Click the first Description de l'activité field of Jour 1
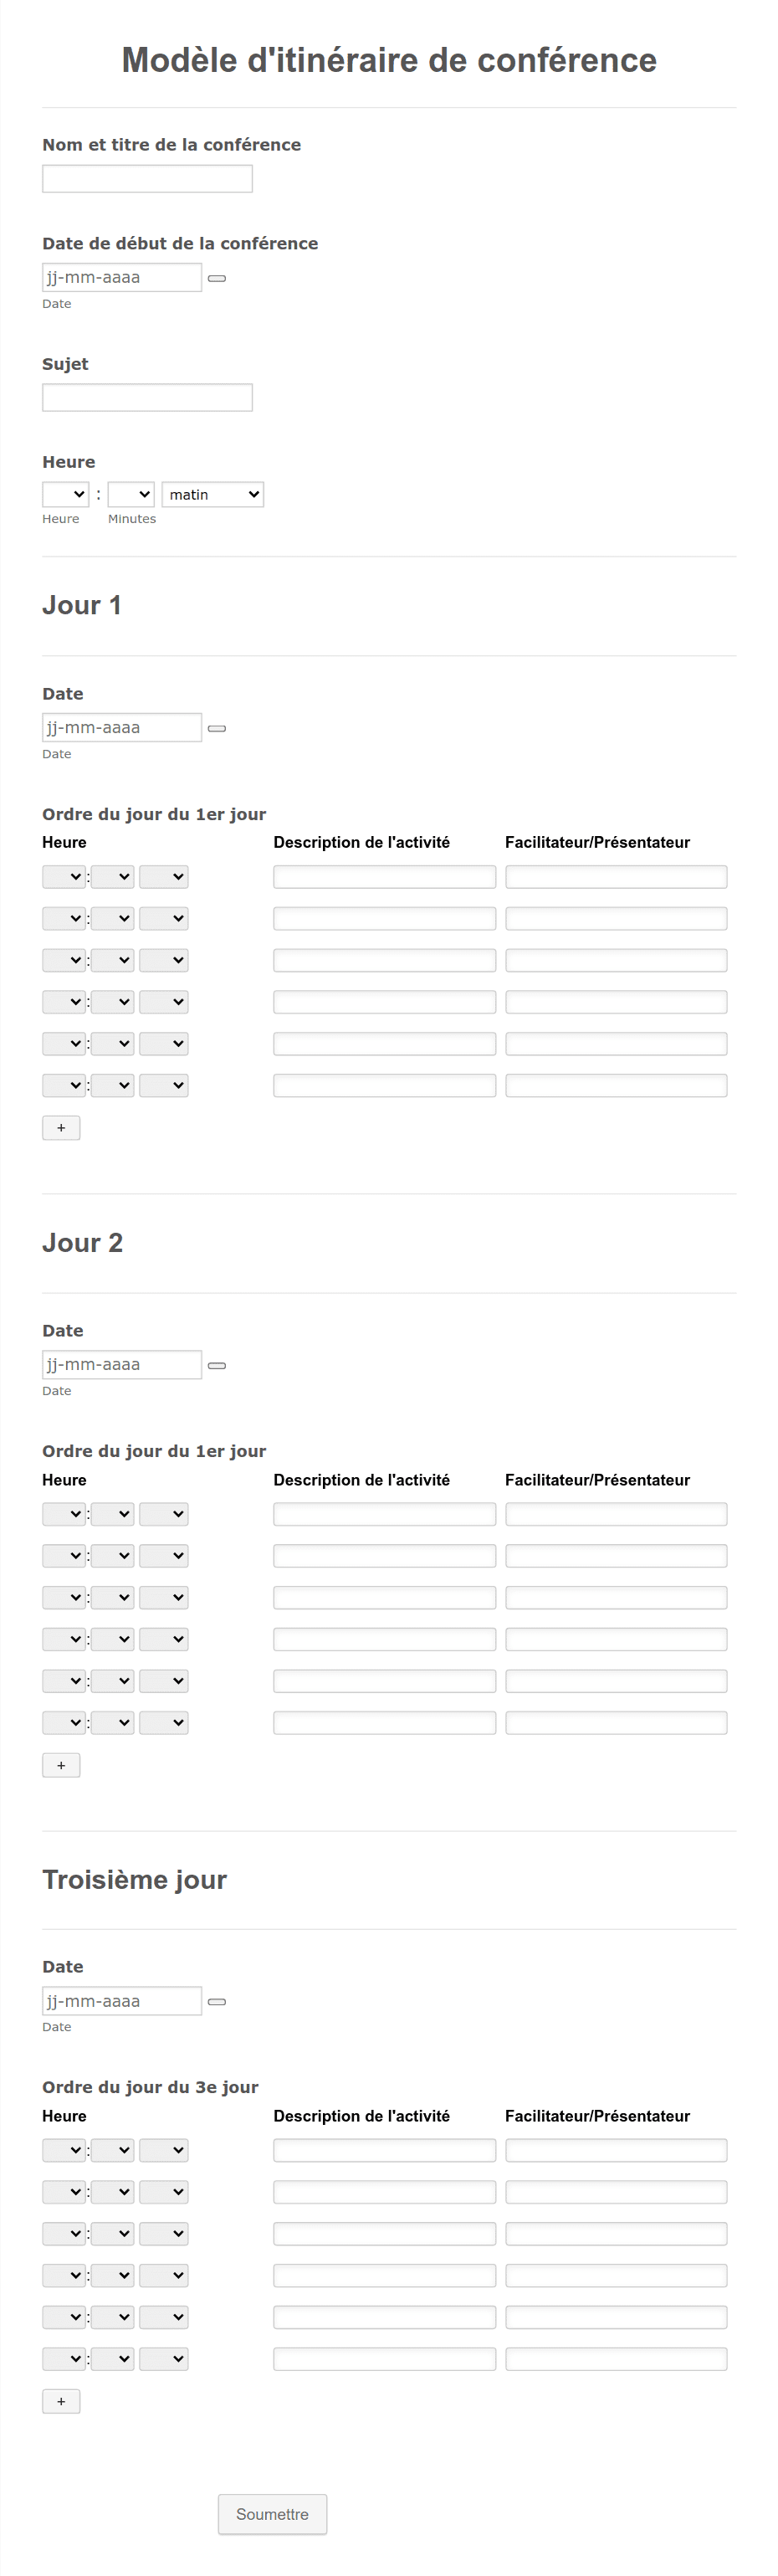Viewport: 778px width, 2576px height. 384,876
